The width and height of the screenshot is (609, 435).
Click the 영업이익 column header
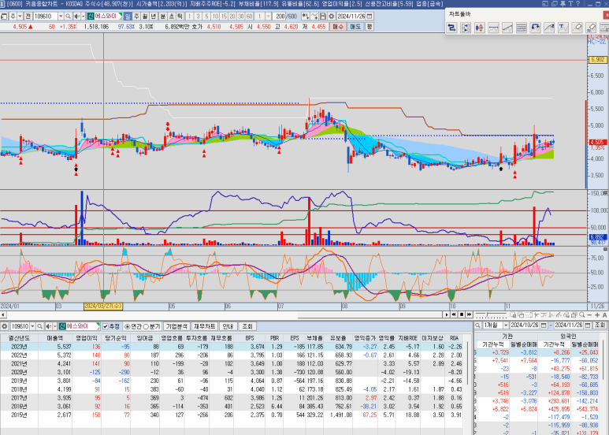[x=87, y=338]
